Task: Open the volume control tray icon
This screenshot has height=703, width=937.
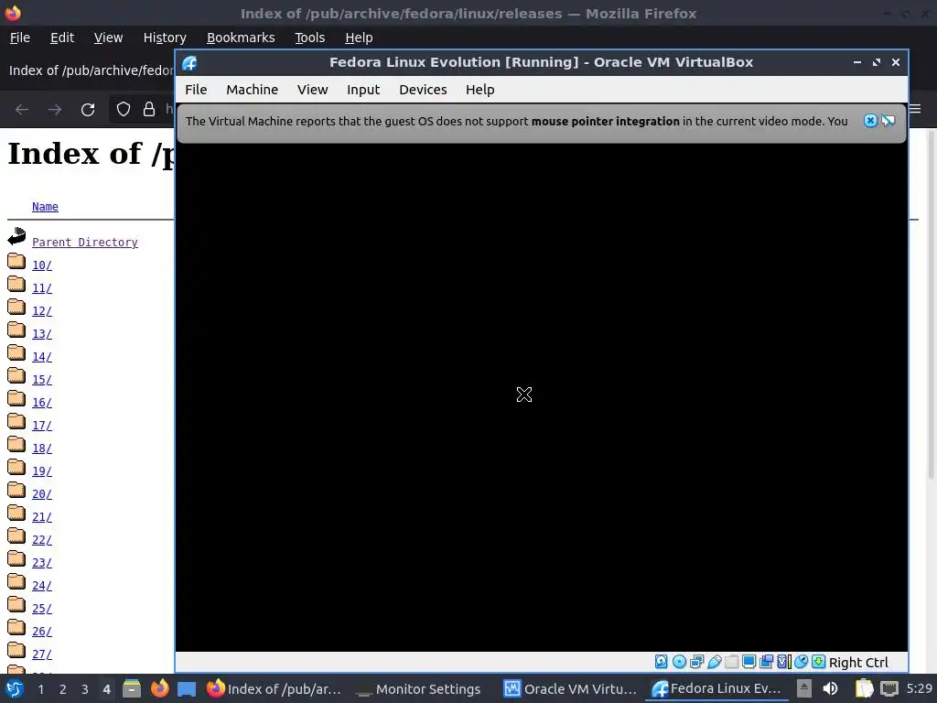Action: click(830, 688)
